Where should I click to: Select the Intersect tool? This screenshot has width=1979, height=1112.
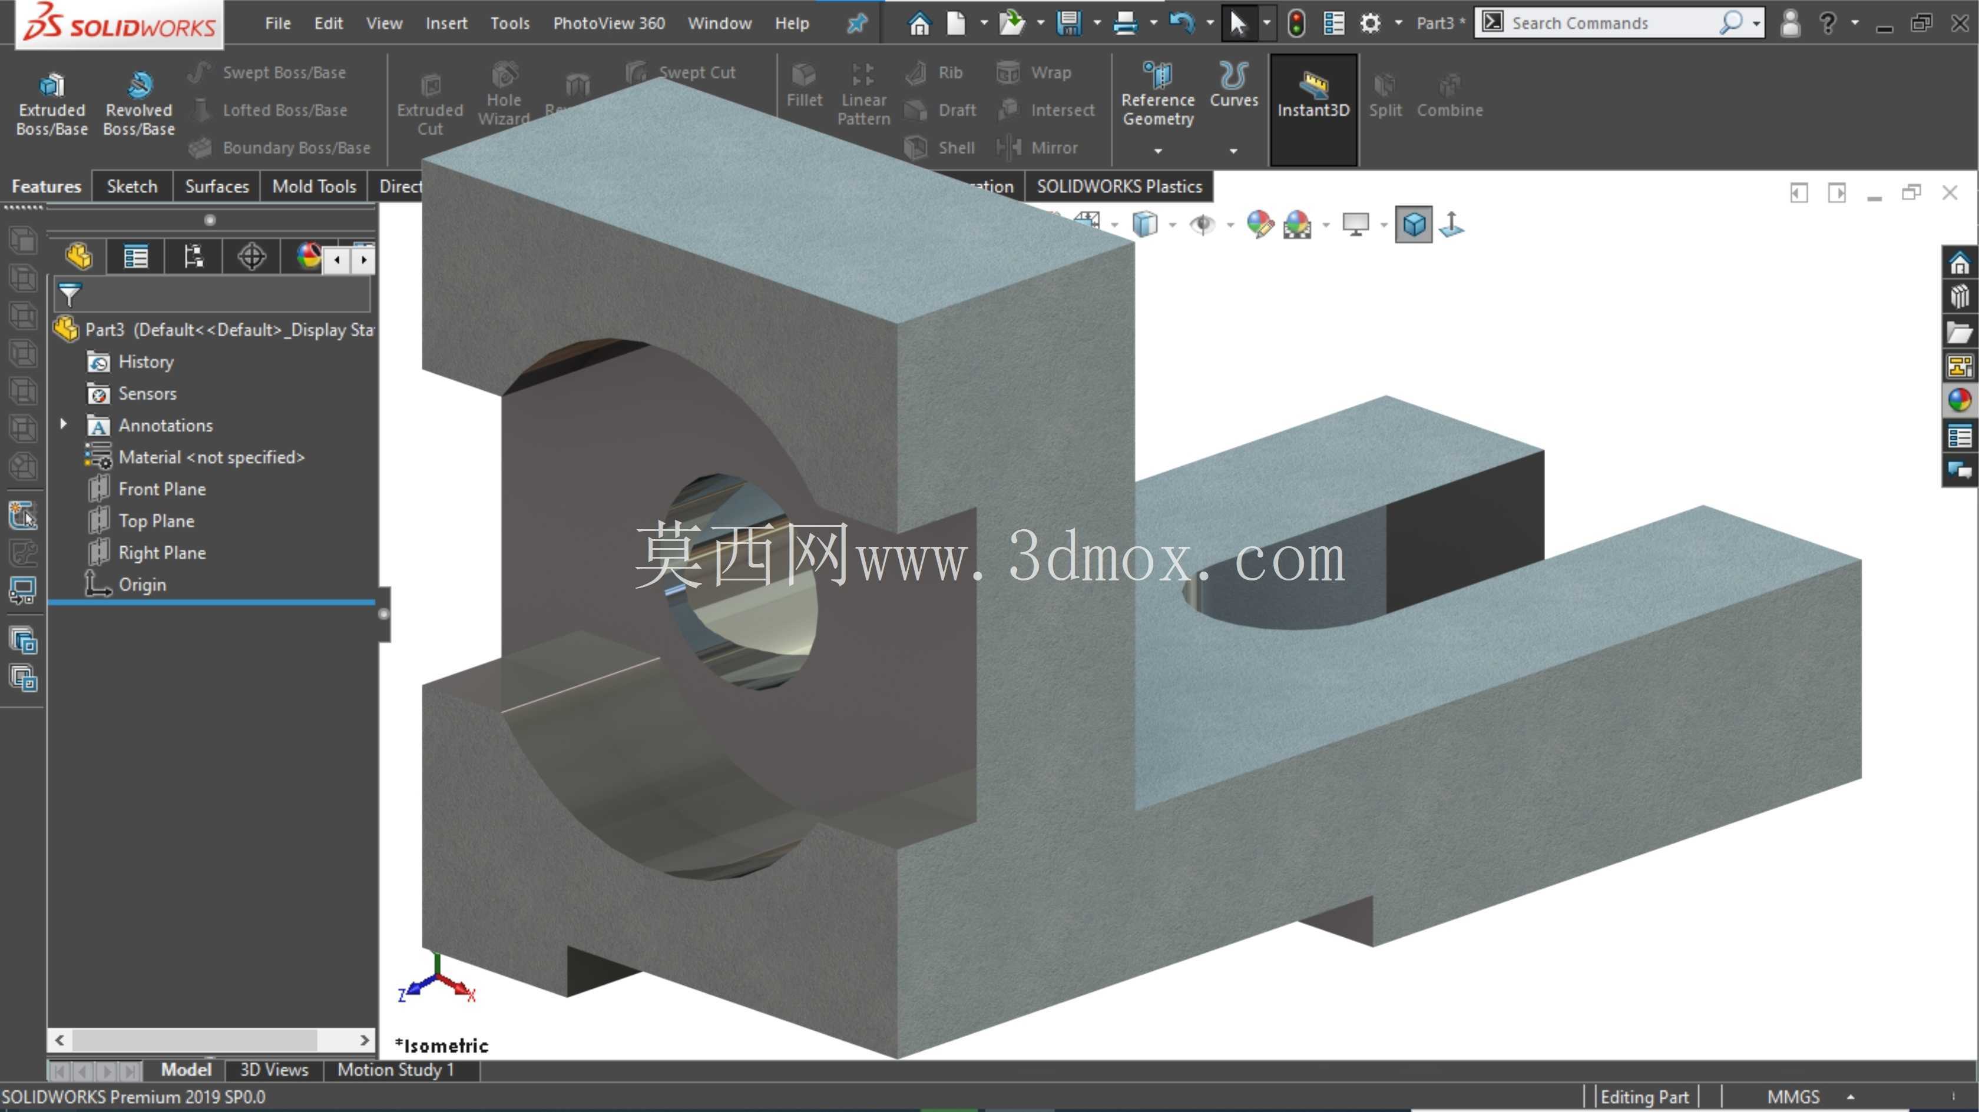point(1045,110)
